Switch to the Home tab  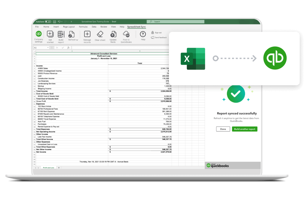(x=46, y=27)
